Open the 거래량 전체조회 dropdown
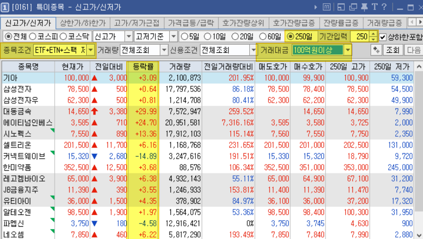Image resolution: width=423 pixels, height=239 pixels. (164, 50)
